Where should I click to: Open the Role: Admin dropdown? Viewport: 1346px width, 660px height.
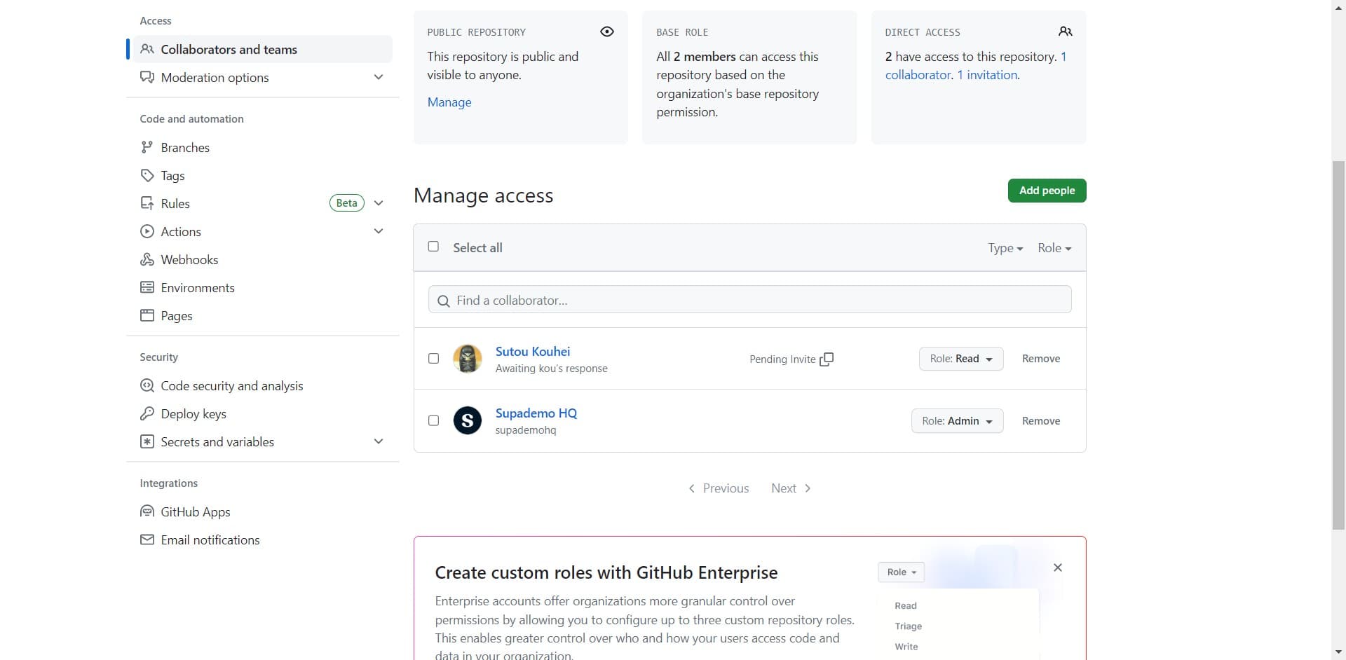click(x=957, y=421)
